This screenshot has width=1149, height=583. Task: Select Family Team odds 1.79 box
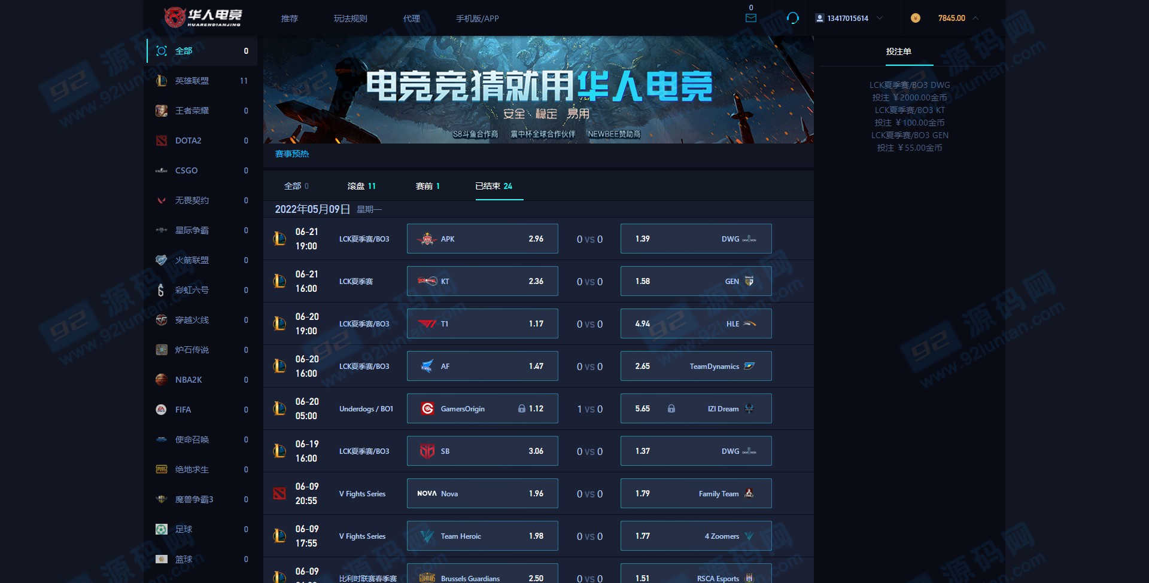696,493
